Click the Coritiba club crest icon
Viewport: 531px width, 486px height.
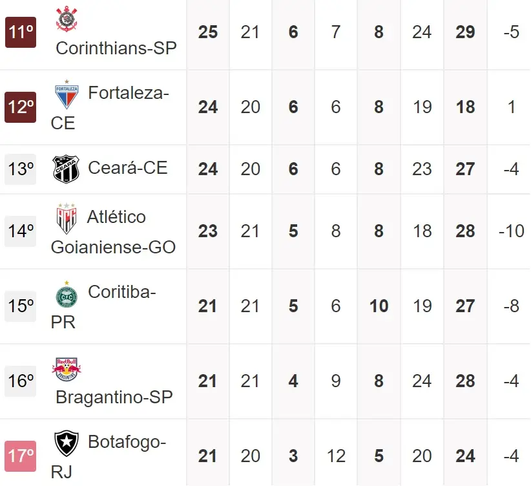(67, 294)
